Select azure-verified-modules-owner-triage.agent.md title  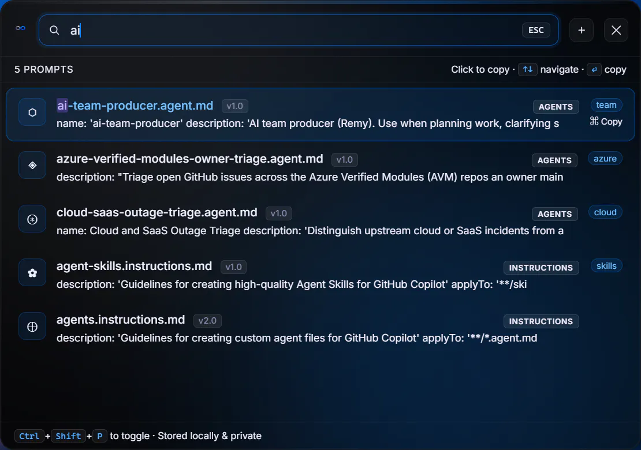pos(189,159)
